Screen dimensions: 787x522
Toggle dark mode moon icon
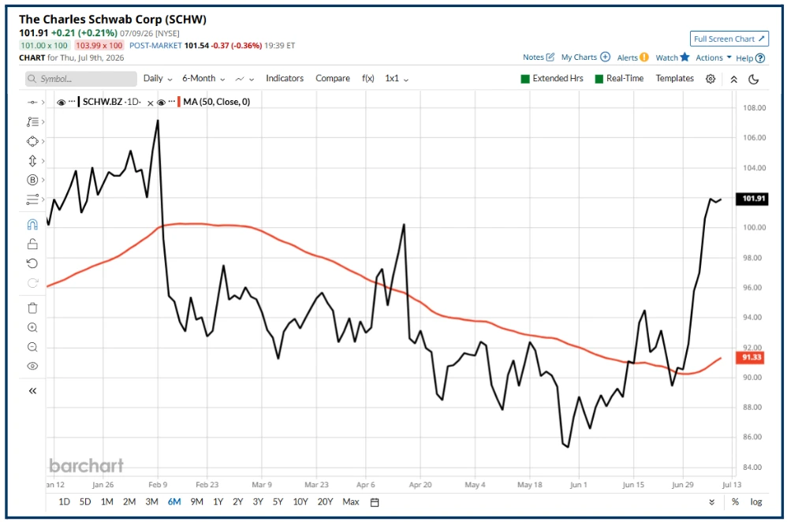[753, 80]
